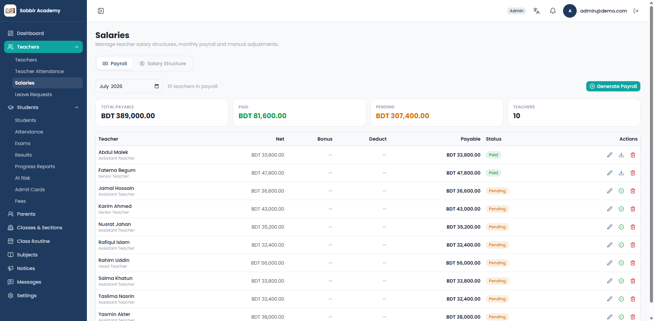654x321 pixels.
Task: Edit Fatema Begum's salary entry
Action: point(610,173)
